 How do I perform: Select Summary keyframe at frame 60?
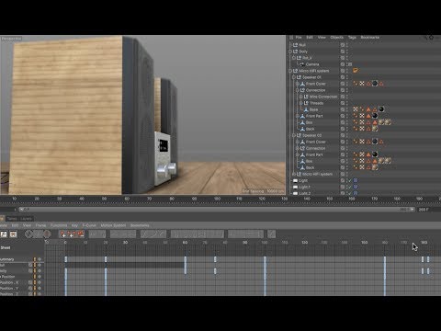pos(186,259)
